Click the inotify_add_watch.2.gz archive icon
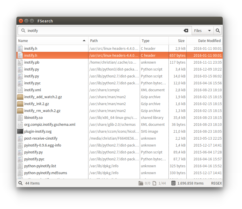 pyautogui.click(x=20, y=97)
